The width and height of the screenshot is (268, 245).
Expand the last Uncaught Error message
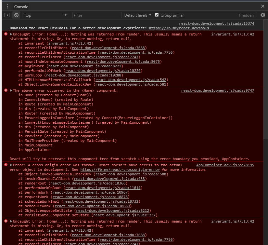click(x=11, y=221)
